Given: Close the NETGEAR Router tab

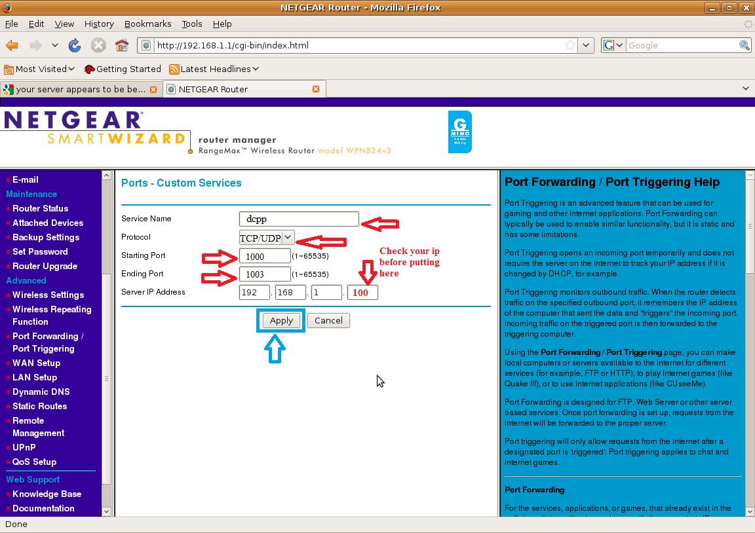Looking at the screenshot, I should [x=316, y=90].
